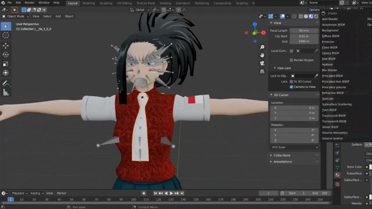The height and width of the screenshot is (209, 372).
Task: Toggle viewport gizmos icon
Action: (x=271, y=16)
